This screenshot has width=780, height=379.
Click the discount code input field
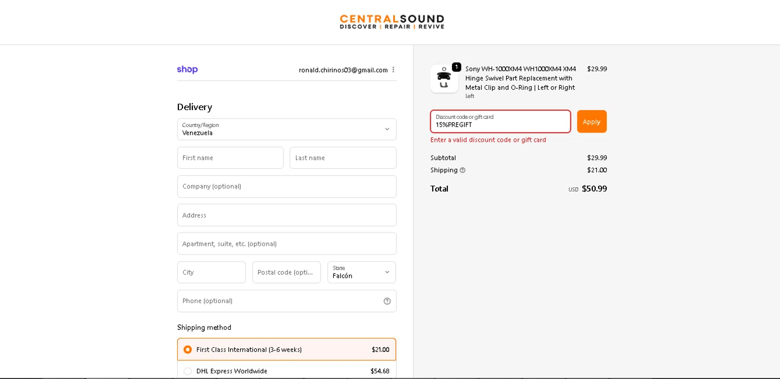click(500, 121)
